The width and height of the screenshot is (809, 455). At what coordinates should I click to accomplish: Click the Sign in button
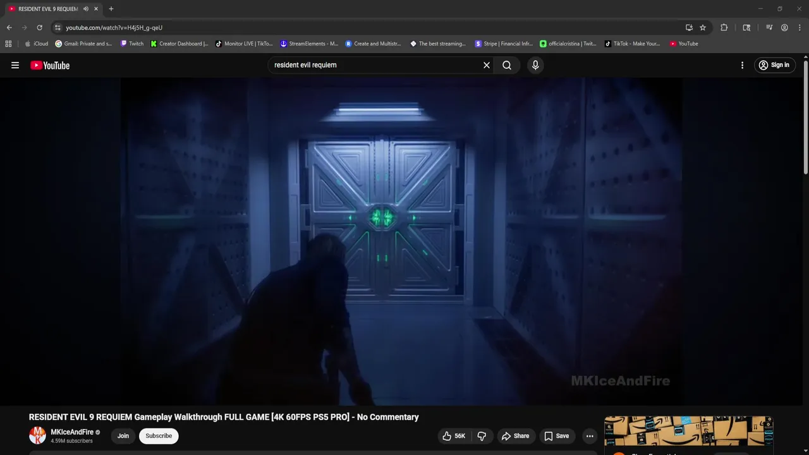(774, 65)
